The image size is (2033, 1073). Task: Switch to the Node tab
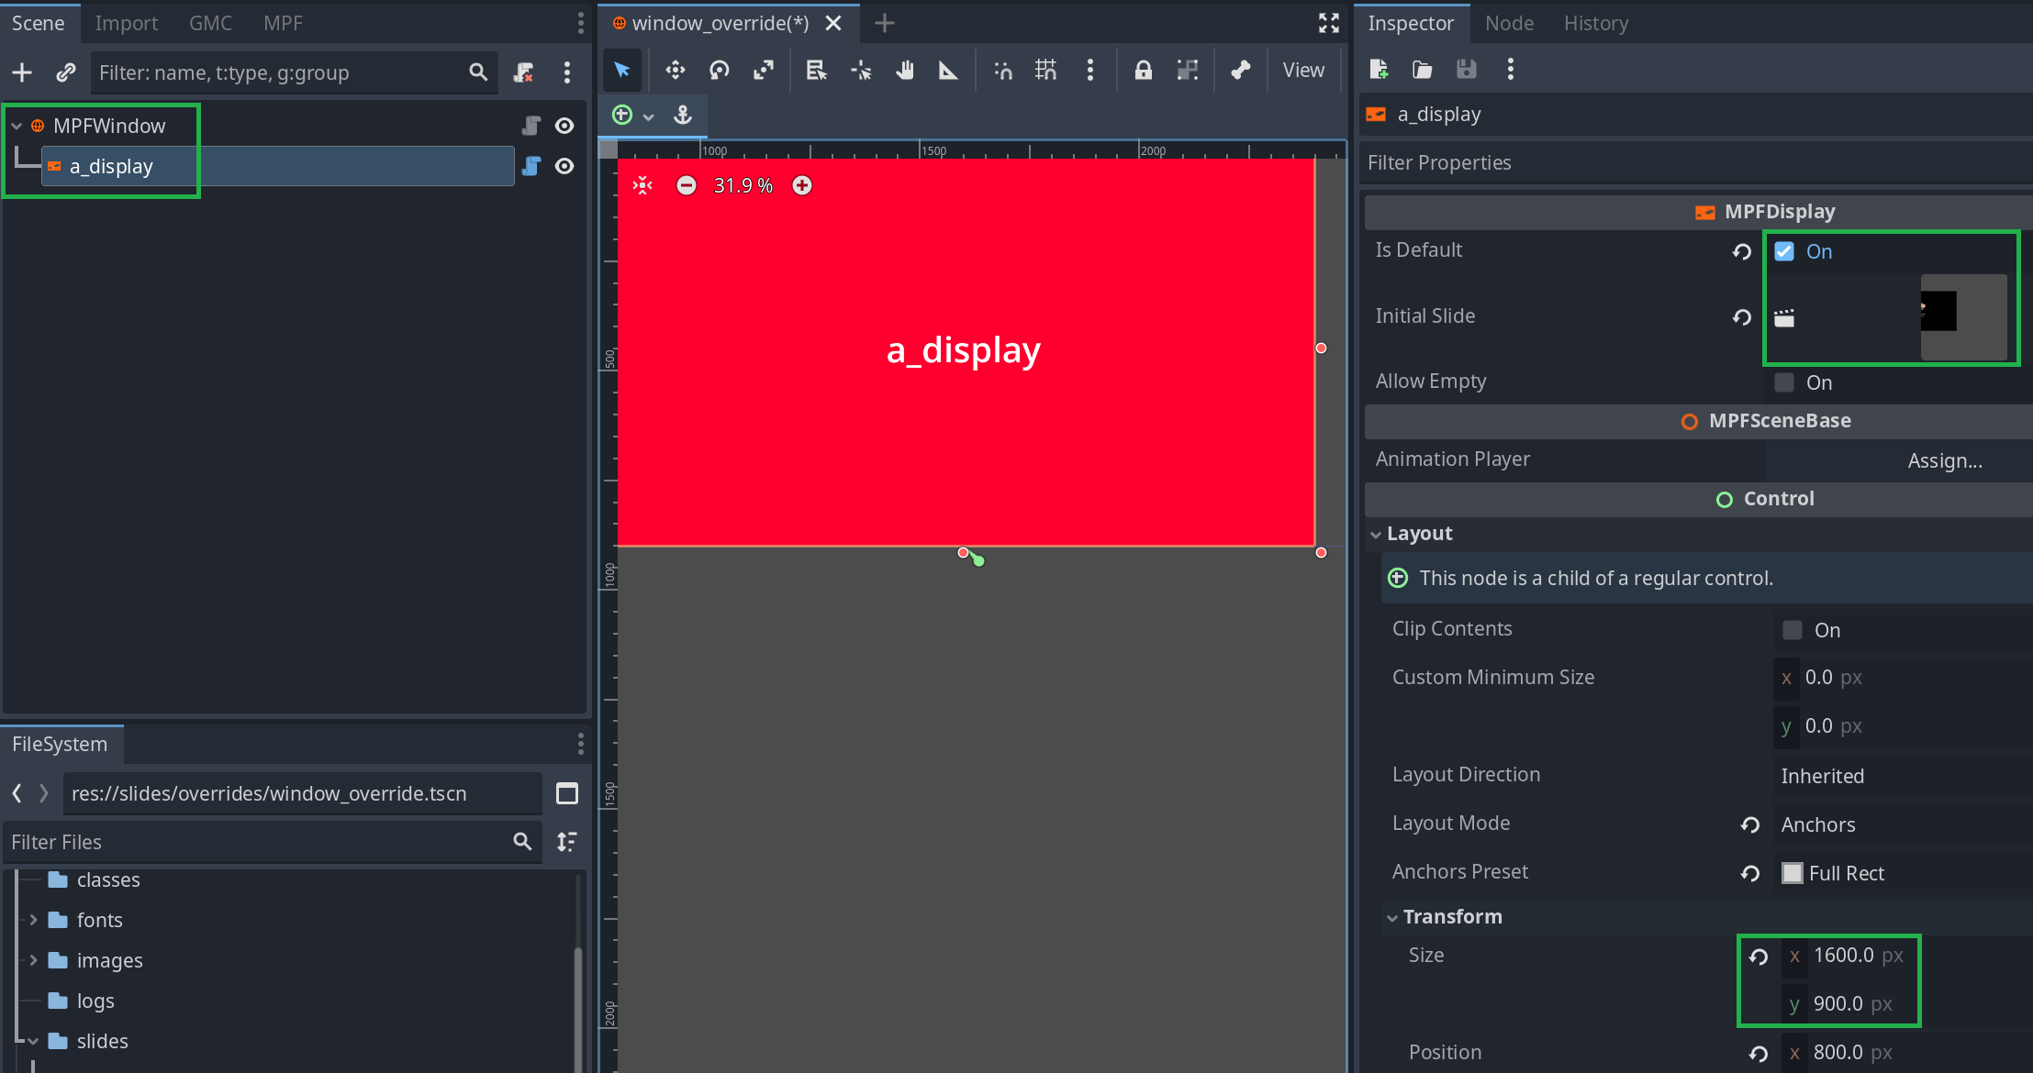pos(1509,23)
